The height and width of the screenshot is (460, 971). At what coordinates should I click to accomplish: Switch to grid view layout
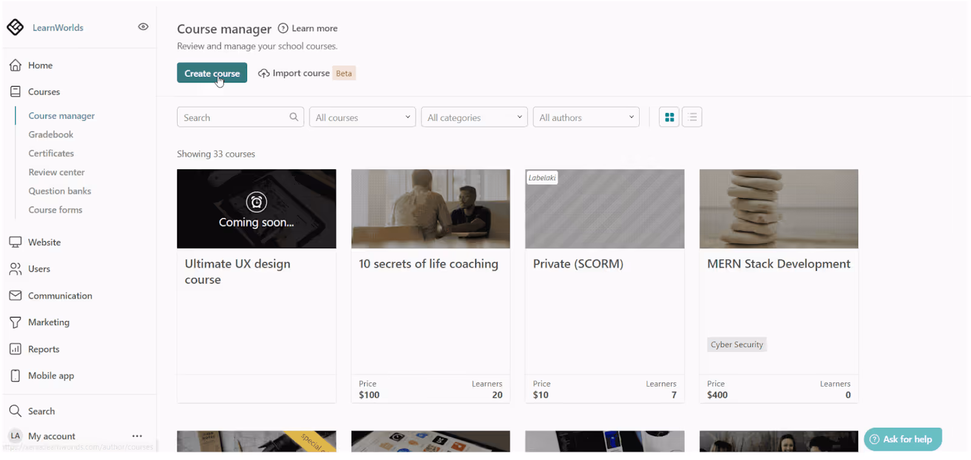click(669, 117)
